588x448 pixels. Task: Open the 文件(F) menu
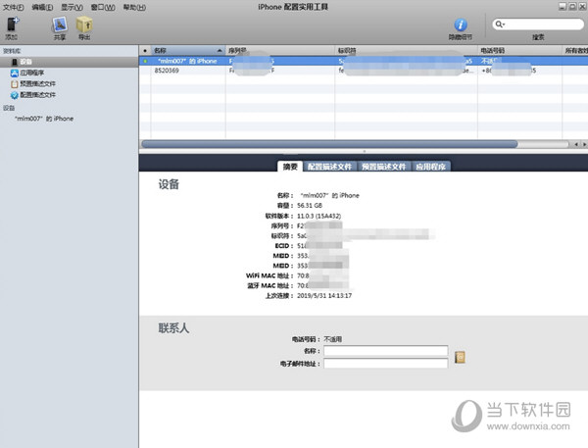click(13, 7)
